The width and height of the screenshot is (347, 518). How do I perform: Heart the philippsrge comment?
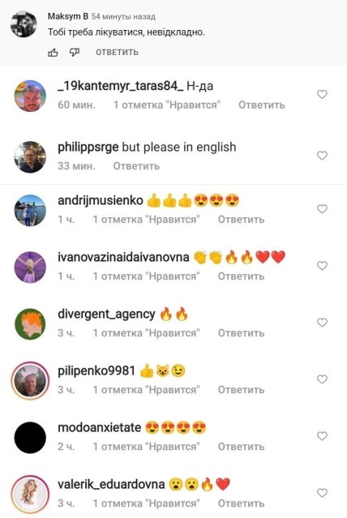322,156
